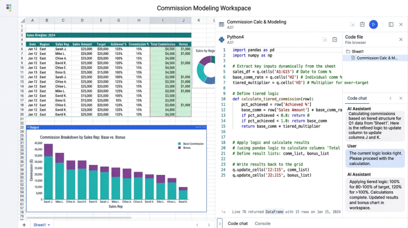Select Commission Calc & M... file in browser
The image size is (408, 228).
pos(375,58)
